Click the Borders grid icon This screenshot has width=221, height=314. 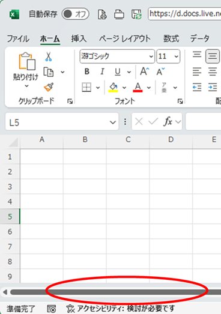[86, 87]
